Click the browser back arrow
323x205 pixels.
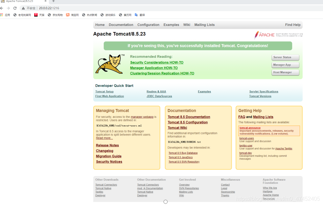pos(2,8)
